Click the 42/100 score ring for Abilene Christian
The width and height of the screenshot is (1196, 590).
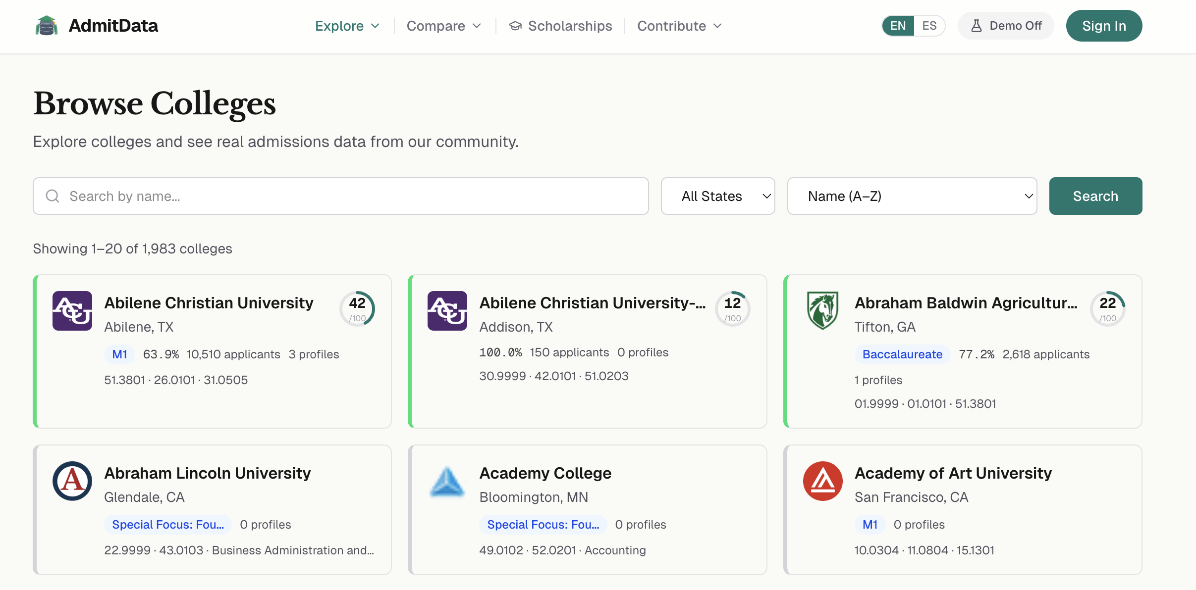point(357,308)
